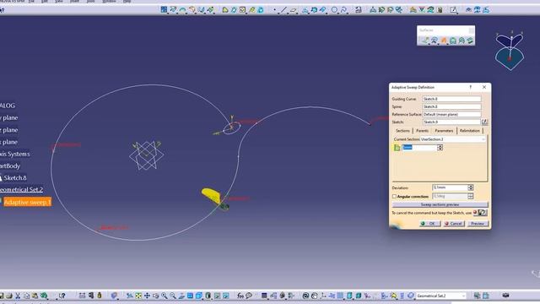Click OK in Adaptive Sweep Definition dialog
540x304 pixels.
click(x=429, y=224)
